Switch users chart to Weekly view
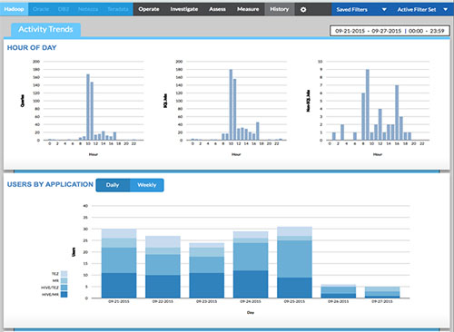 (147, 185)
